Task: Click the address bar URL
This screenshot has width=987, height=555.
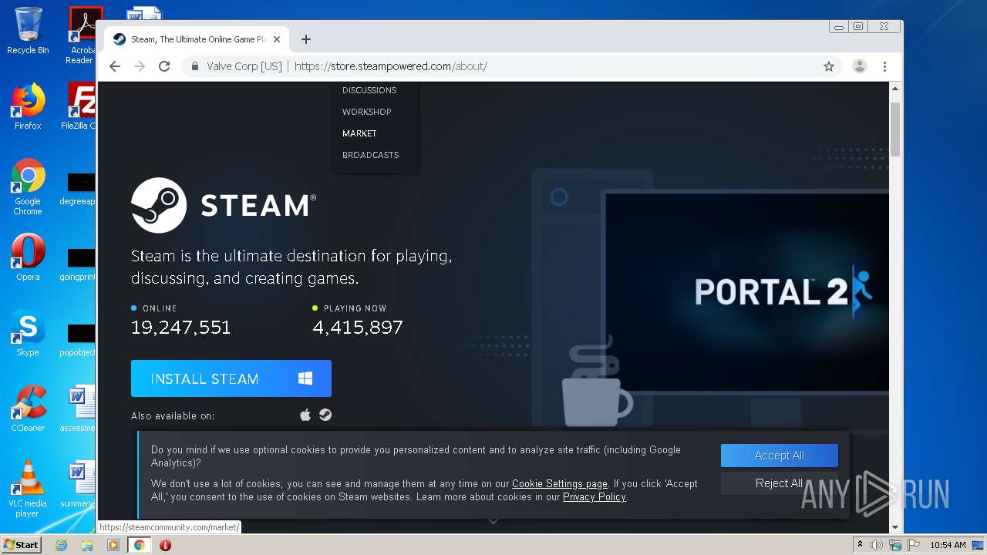Action: (390, 66)
